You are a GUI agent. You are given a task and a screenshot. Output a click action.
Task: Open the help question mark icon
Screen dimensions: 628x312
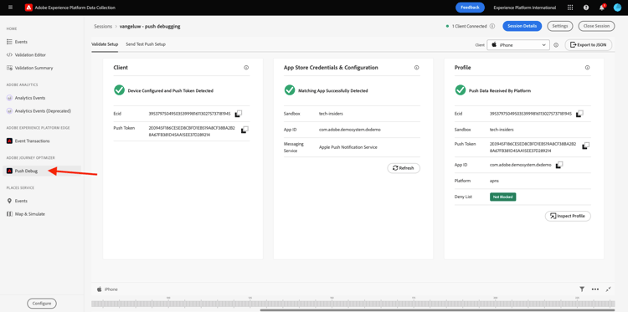[586, 8]
